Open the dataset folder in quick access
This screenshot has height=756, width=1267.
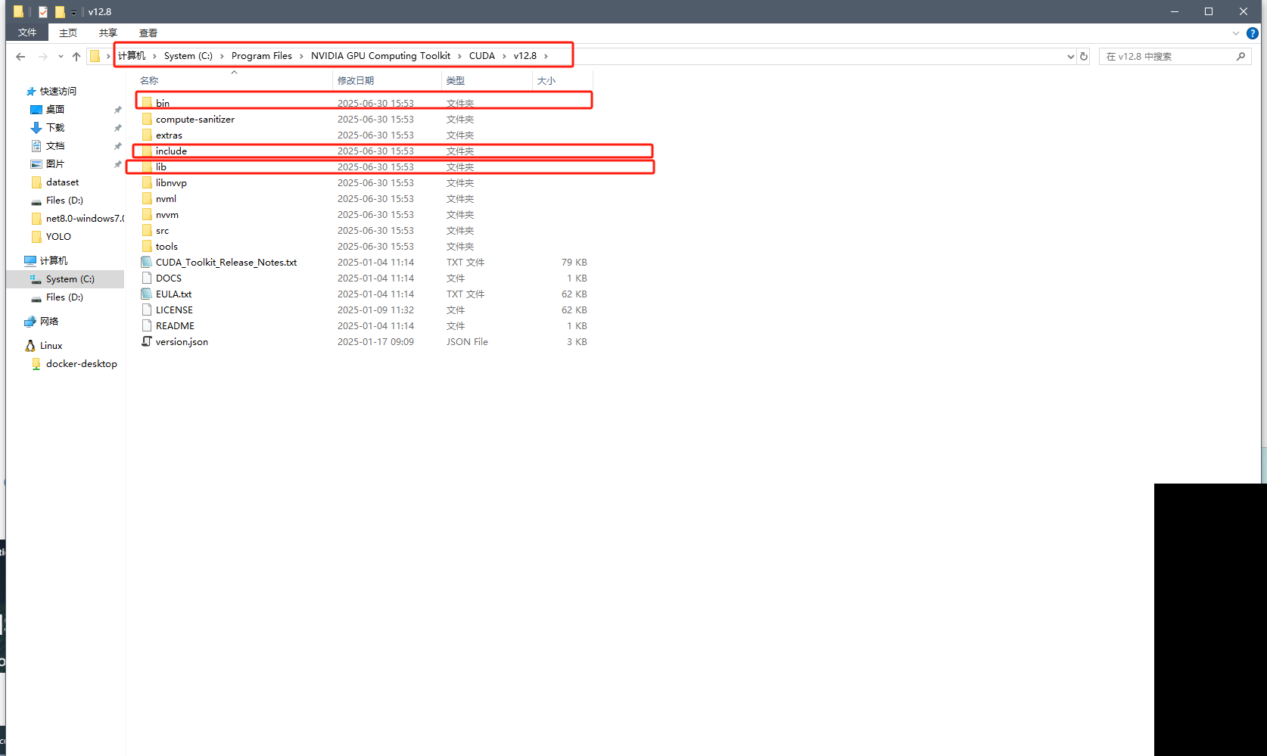[x=62, y=182]
